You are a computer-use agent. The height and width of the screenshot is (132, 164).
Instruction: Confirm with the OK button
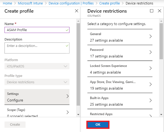click(x=98, y=125)
